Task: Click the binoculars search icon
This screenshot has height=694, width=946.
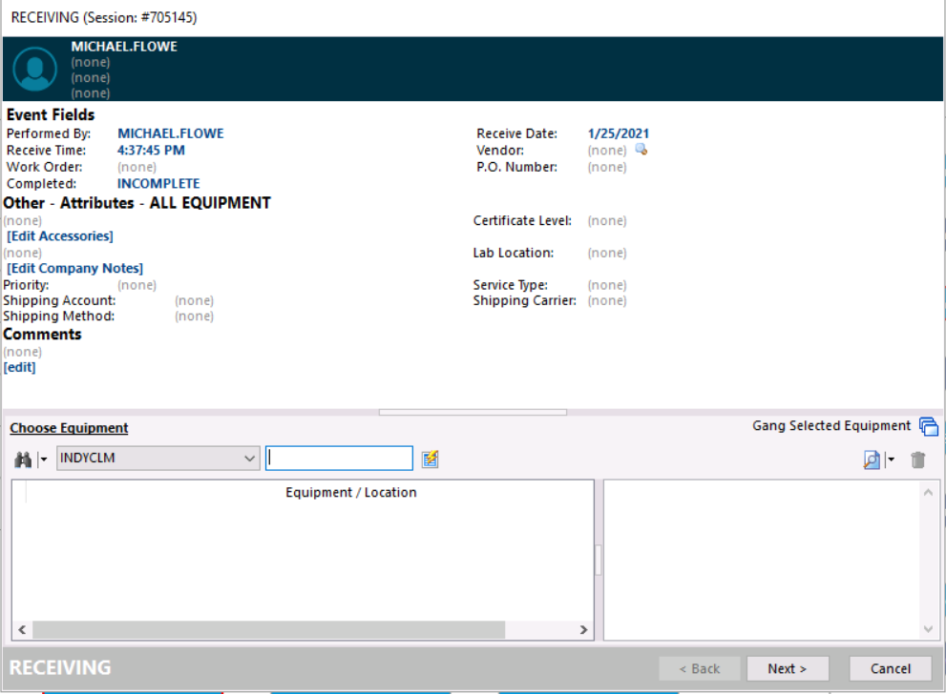Action: [x=23, y=459]
